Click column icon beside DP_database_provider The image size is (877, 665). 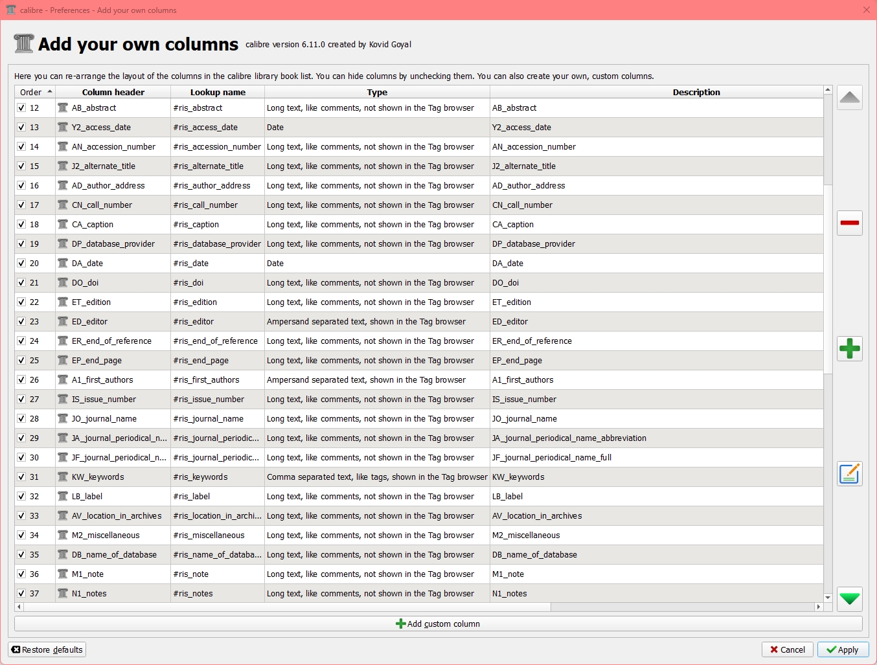(x=63, y=244)
